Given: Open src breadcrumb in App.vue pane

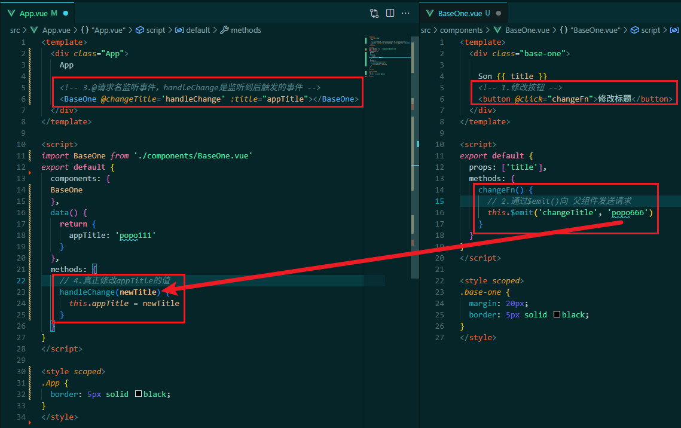Looking at the screenshot, I should tap(15, 30).
